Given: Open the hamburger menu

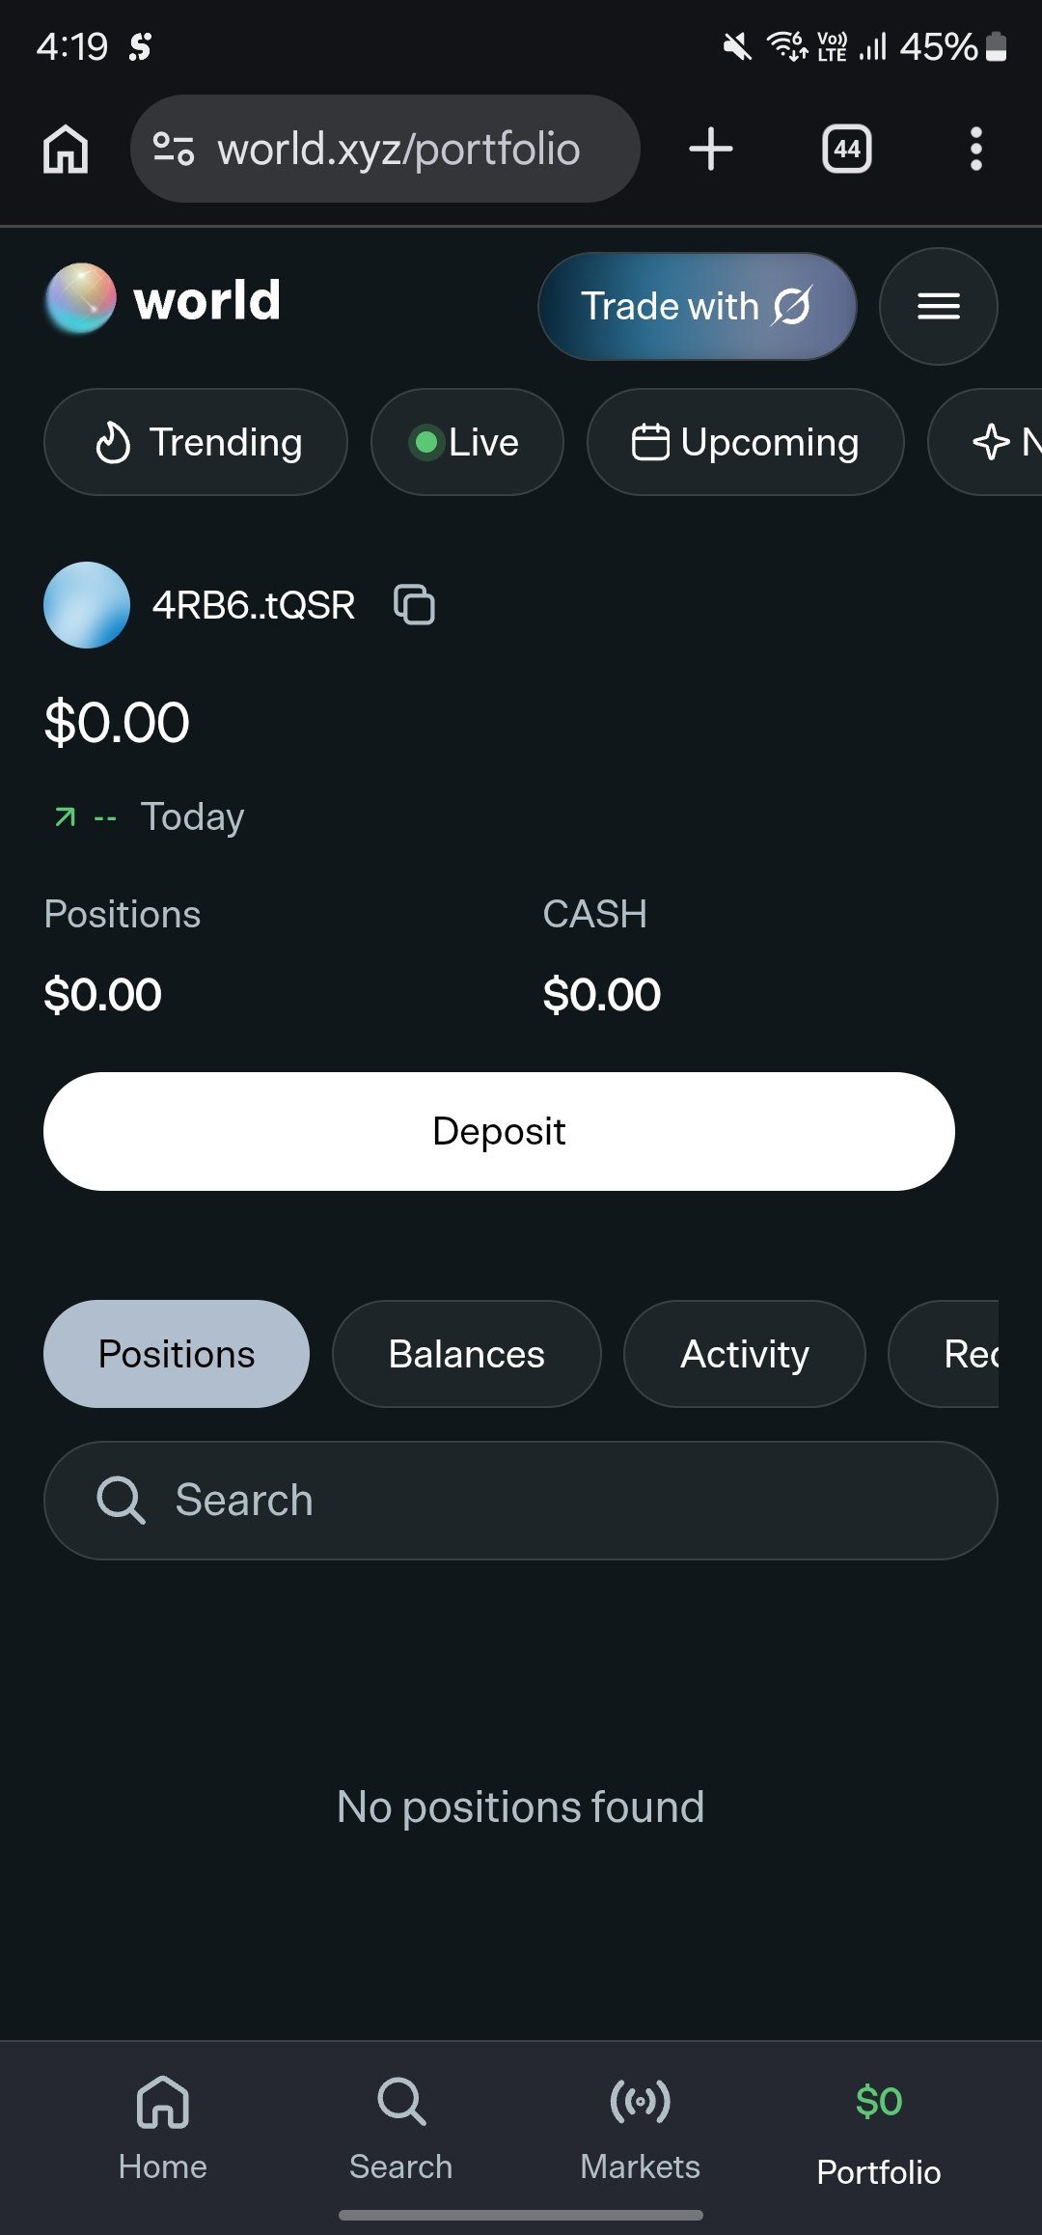Looking at the screenshot, I should tap(938, 307).
